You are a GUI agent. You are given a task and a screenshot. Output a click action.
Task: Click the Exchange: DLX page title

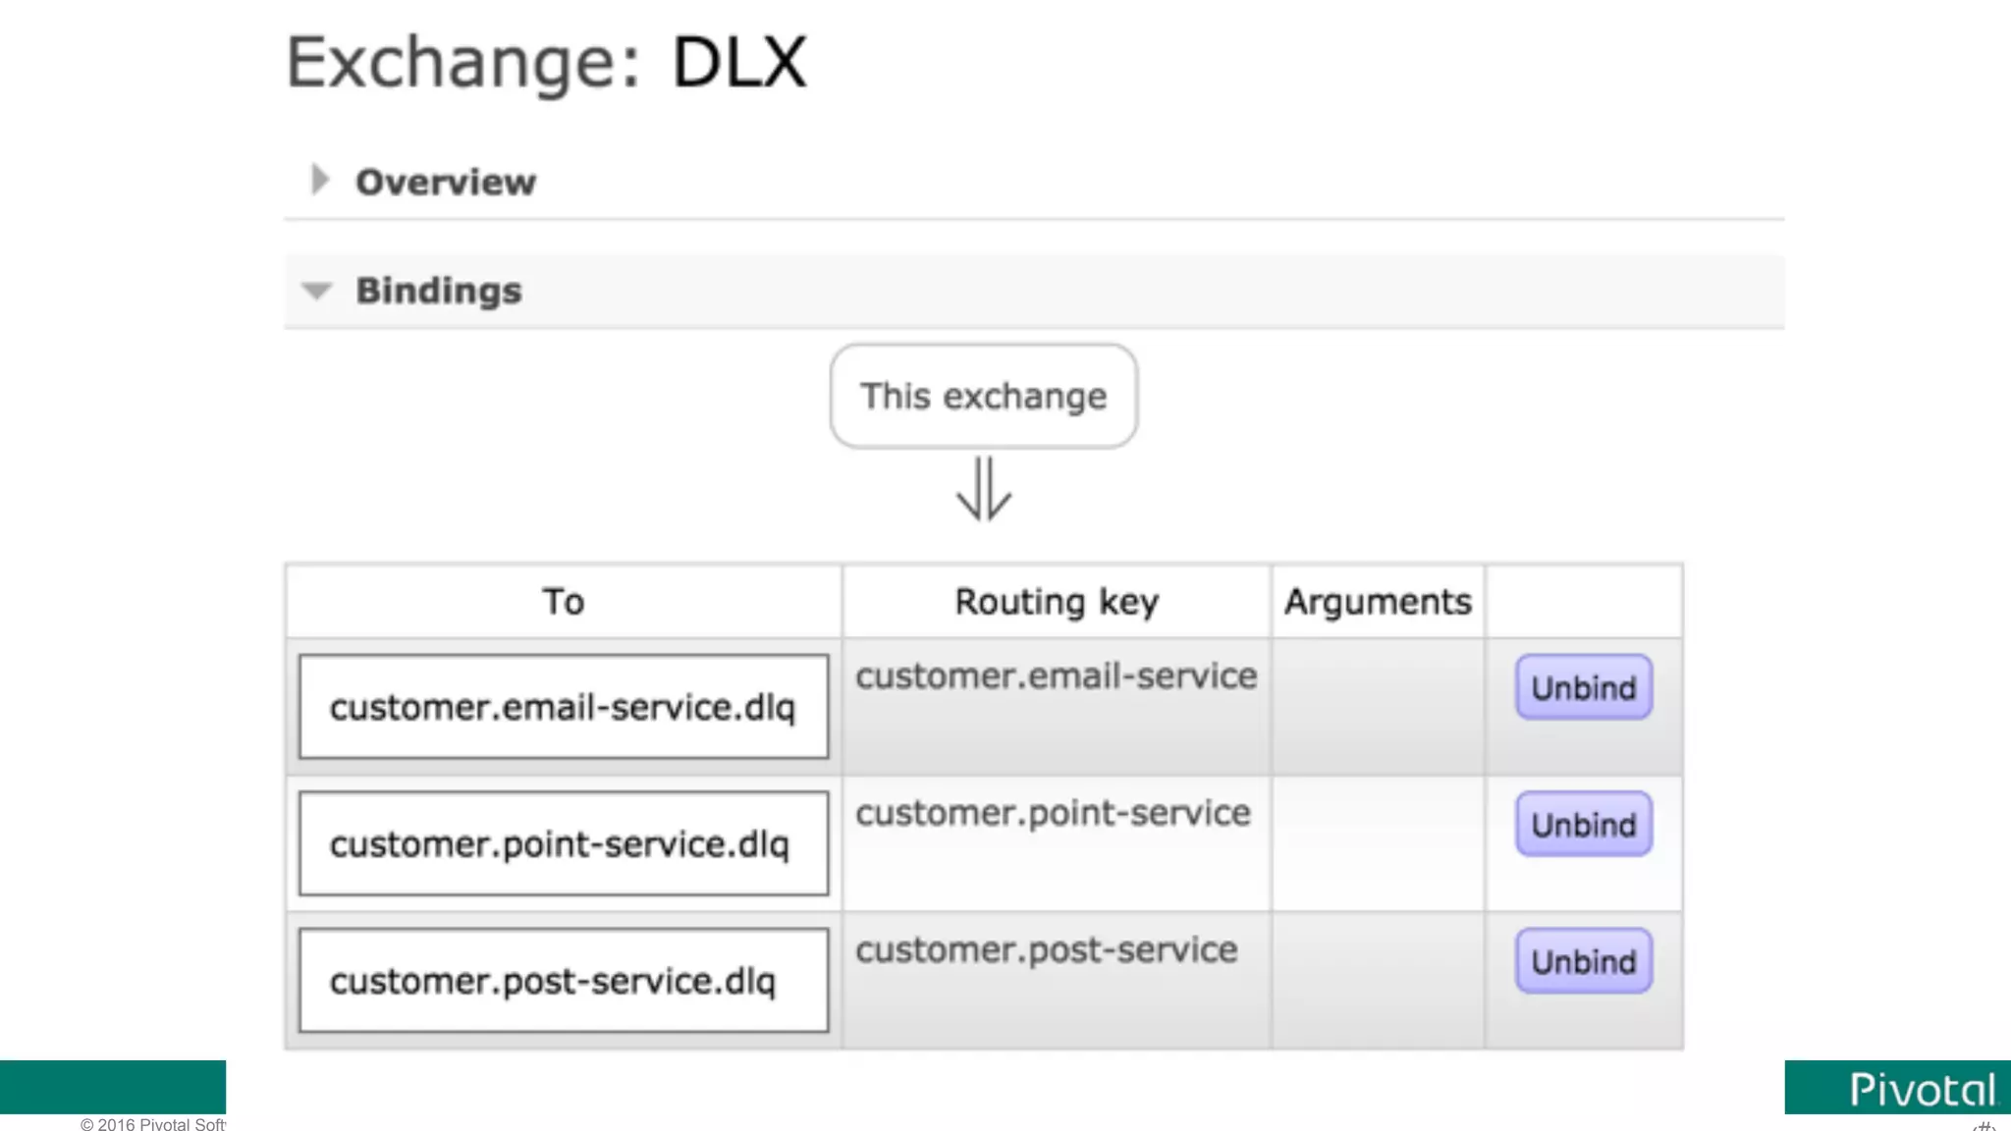546,63
